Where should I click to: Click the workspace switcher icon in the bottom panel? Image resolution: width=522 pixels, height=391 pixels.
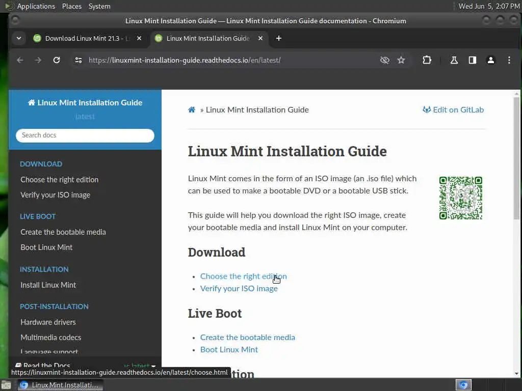click(463, 385)
